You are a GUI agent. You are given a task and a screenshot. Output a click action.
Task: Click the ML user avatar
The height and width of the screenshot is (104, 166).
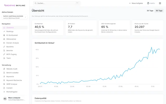[5, 99]
